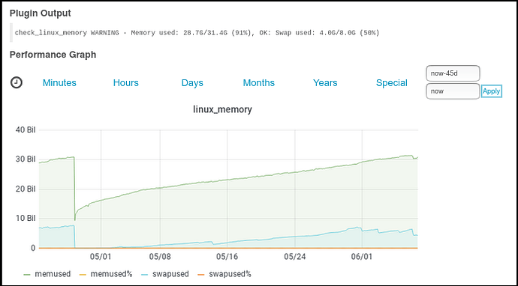Click the 05/24 x-axis label
Screen dimensions: 518x286
point(294,257)
